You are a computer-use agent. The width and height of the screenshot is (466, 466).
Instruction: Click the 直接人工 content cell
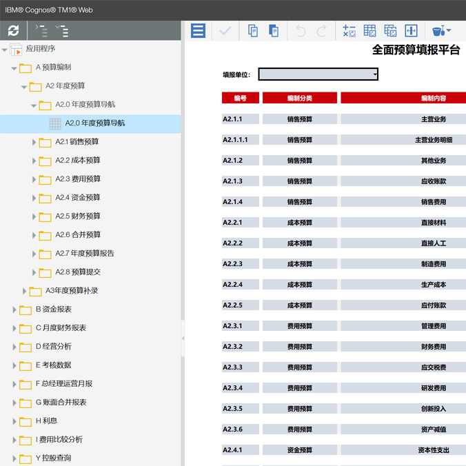(x=403, y=243)
